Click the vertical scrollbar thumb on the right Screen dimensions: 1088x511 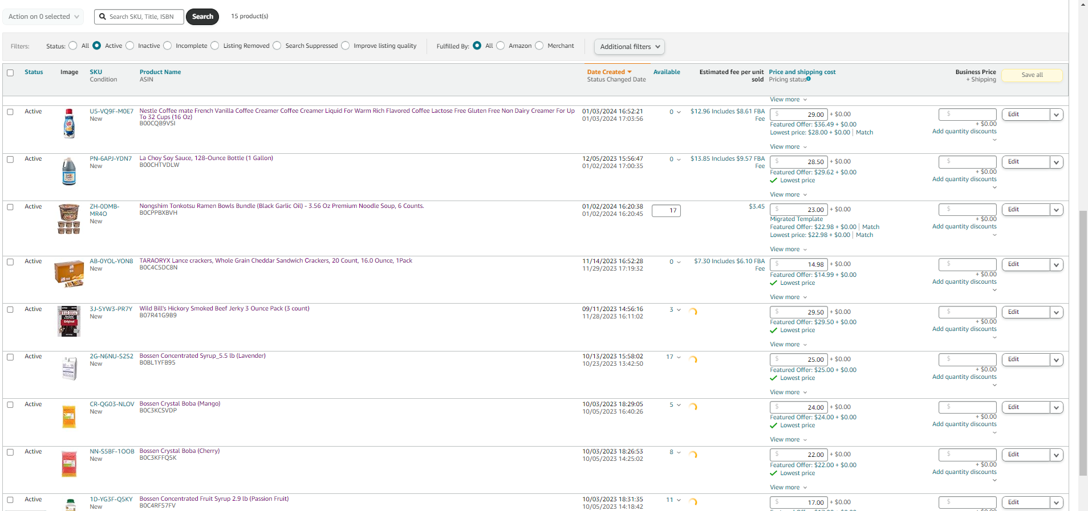pos(1083,343)
